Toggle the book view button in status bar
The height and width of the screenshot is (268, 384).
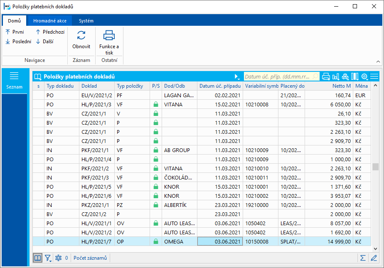pyautogui.click(x=38, y=258)
